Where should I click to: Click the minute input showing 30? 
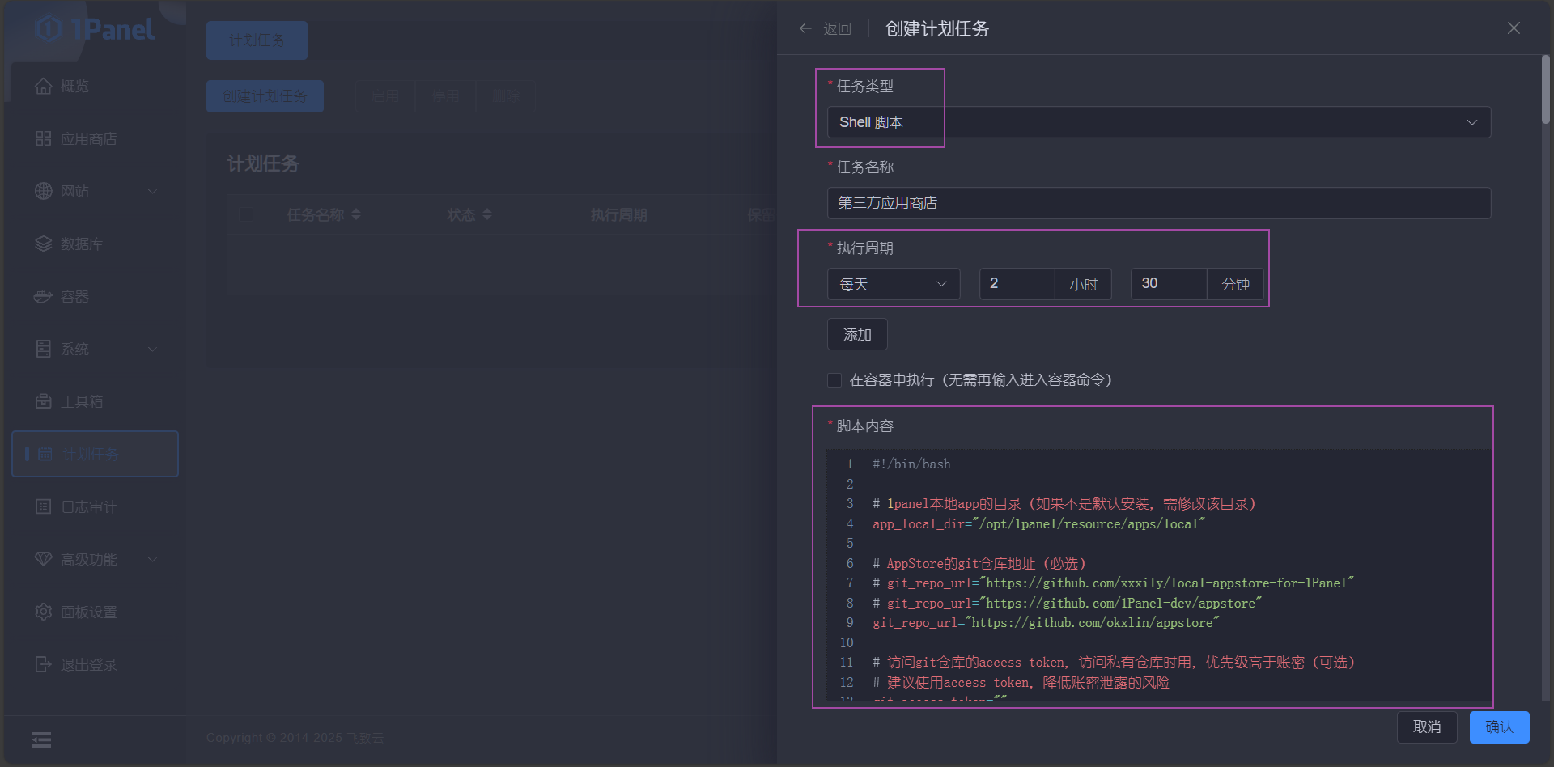[1169, 284]
